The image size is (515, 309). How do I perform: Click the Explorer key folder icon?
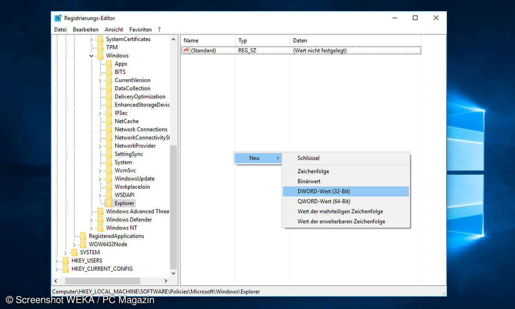tap(109, 203)
